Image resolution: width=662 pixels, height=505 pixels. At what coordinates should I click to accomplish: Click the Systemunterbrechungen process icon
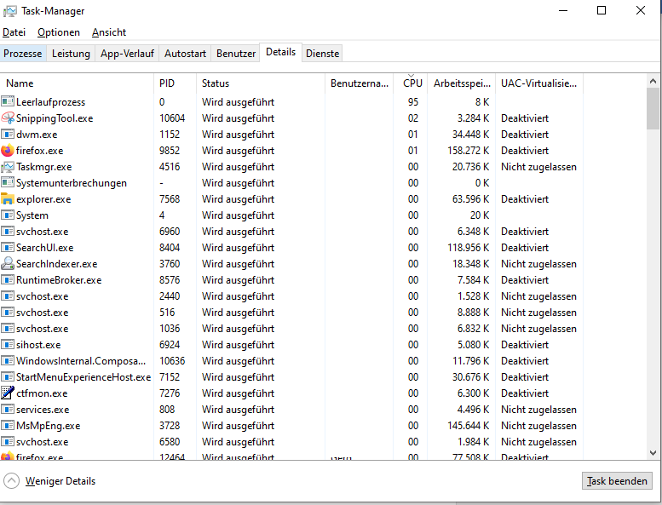click(8, 183)
